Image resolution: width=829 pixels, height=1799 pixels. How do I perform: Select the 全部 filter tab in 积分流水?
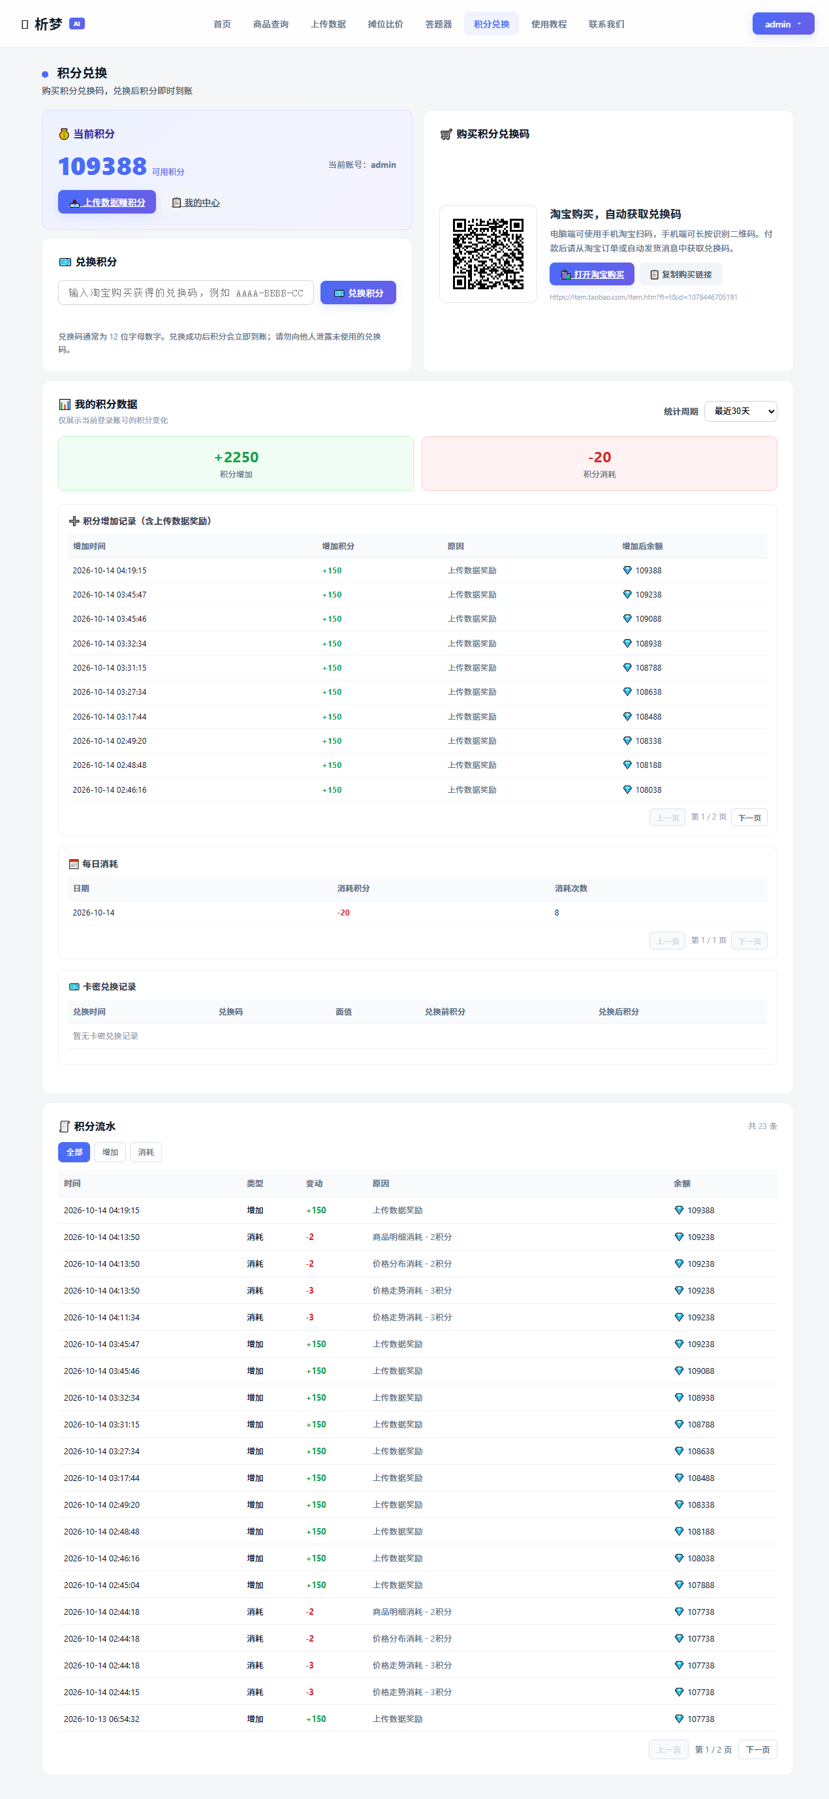pyautogui.click(x=74, y=1153)
